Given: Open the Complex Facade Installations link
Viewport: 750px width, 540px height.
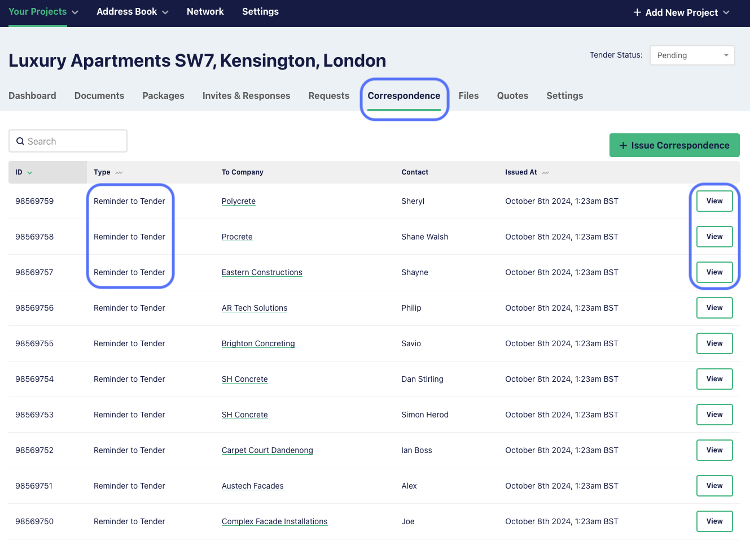Looking at the screenshot, I should 275,521.
